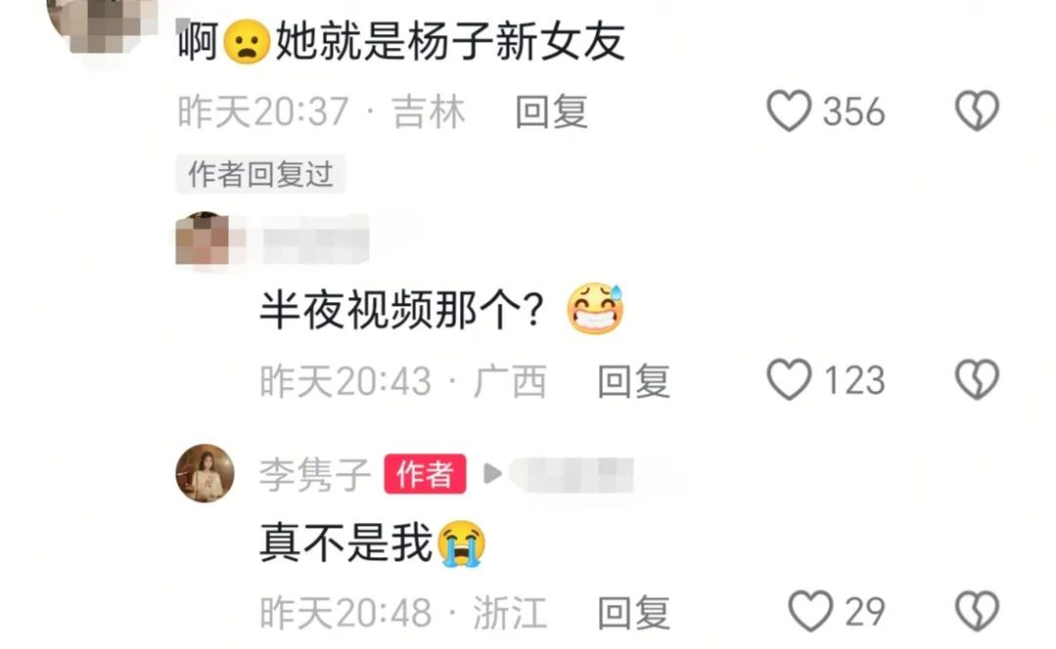1056x649 pixels.
Task: Dislike the 吉林 comment with broken heart
Action: point(977,111)
